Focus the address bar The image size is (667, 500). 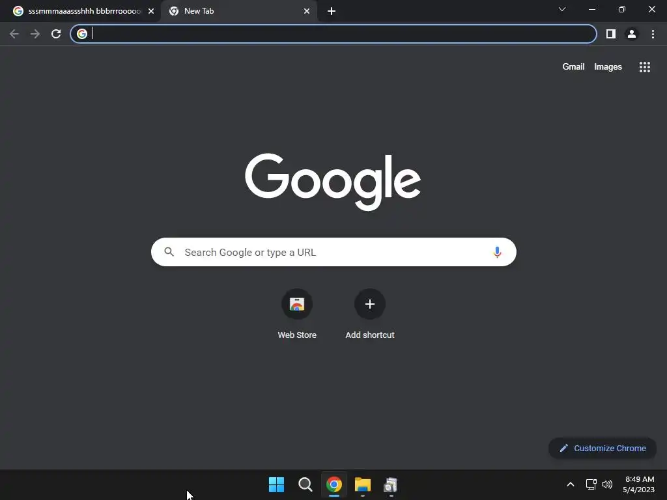(x=333, y=34)
